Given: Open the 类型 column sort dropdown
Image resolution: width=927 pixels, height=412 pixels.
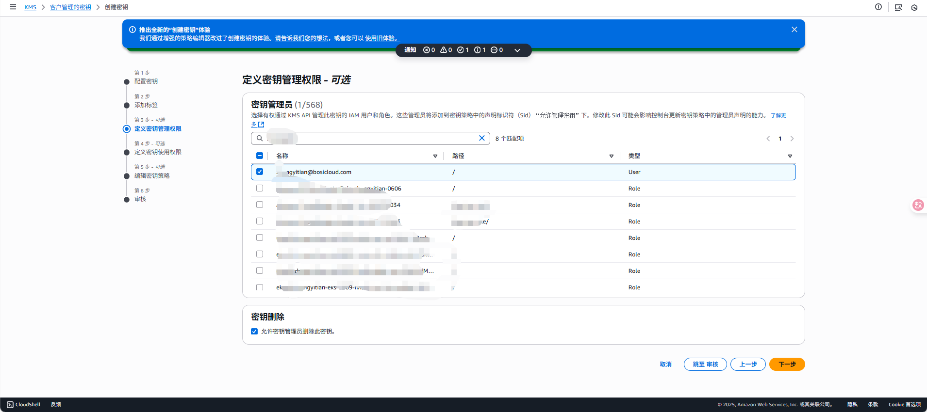Looking at the screenshot, I should coord(790,156).
